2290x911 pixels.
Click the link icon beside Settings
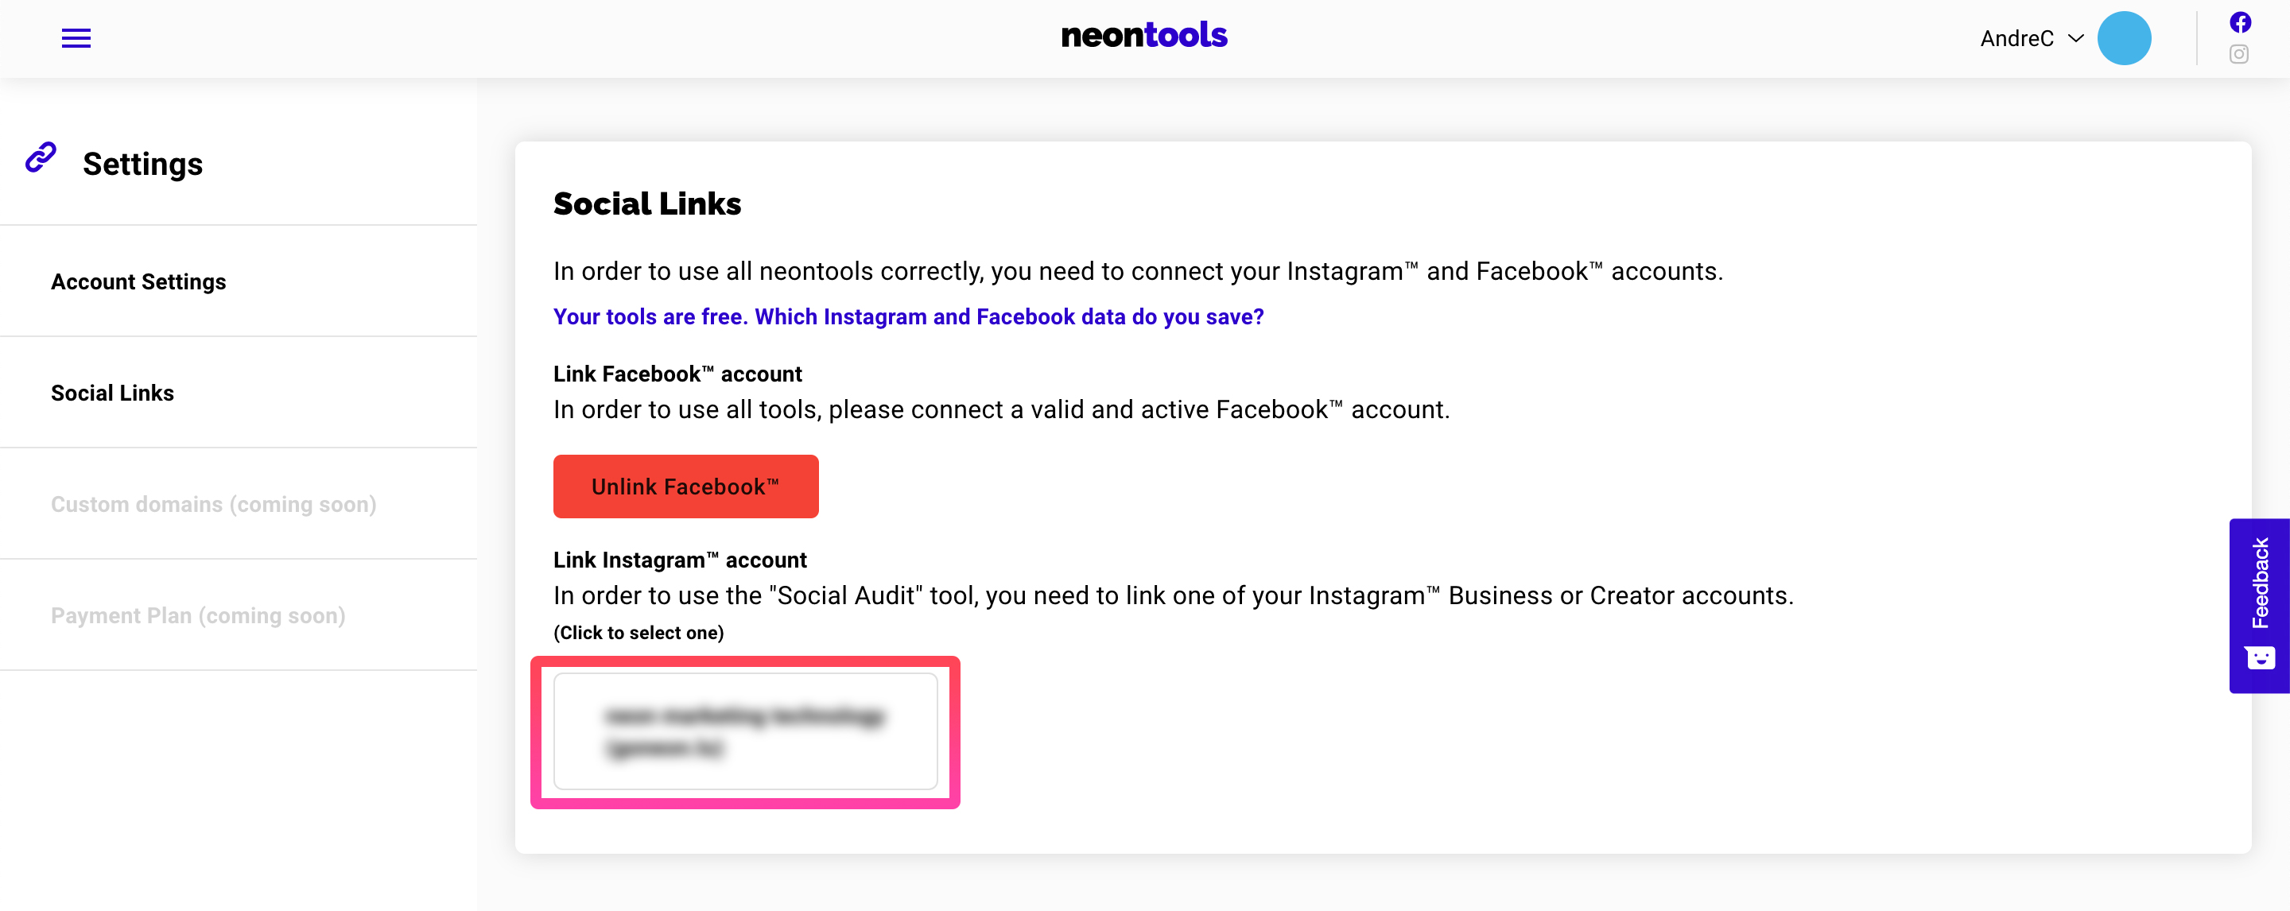(39, 158)
